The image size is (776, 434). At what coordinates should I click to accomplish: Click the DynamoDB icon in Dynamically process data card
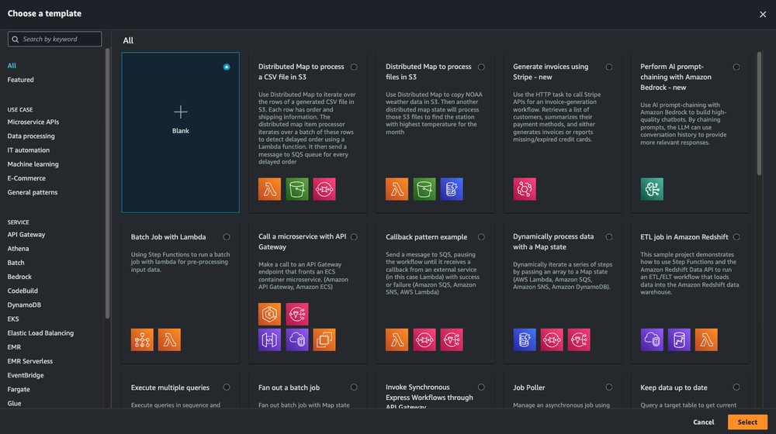click(x=525, y=339)
